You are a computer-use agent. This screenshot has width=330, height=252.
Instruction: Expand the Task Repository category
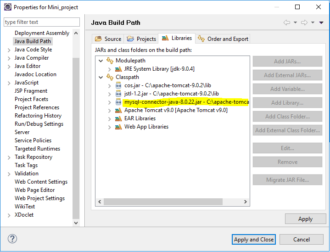coord(9,157)
